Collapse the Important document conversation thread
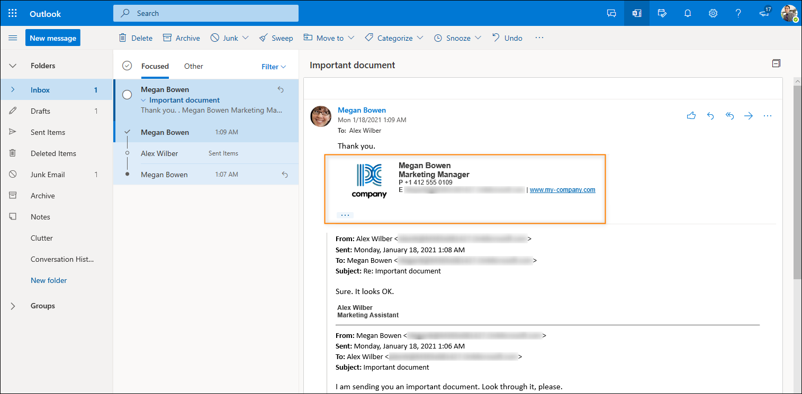The height and width of the screenshot is (394, 802). [x=143, y=100]
